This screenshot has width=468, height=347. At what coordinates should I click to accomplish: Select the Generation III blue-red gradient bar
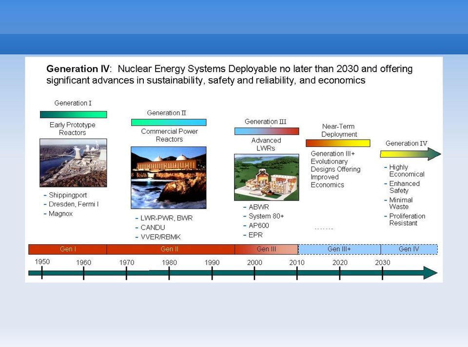267,131
